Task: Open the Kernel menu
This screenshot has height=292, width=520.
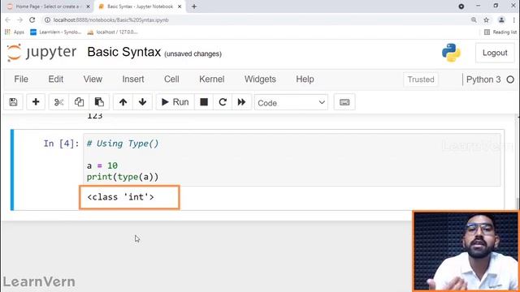Action: click(x=211, y=79)
